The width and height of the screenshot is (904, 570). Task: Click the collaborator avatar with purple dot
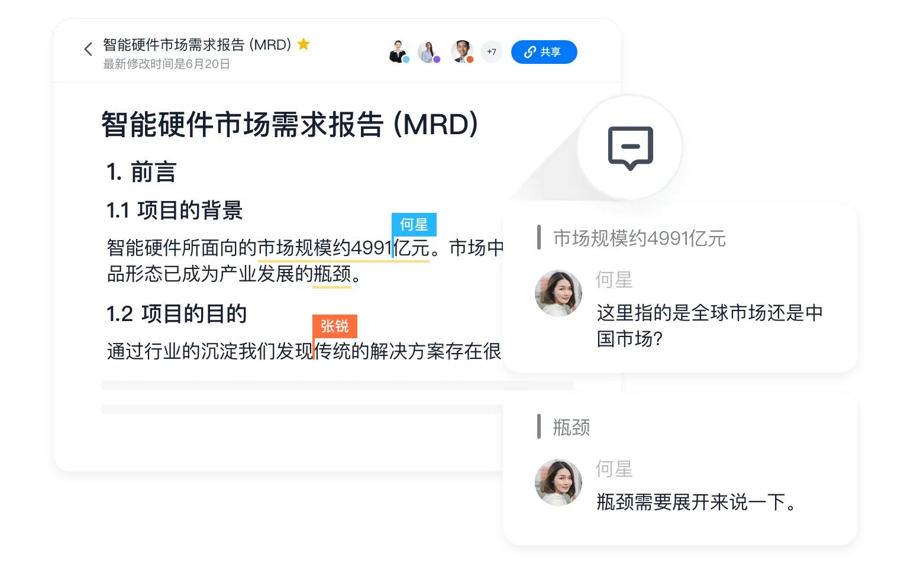(429, 51)
